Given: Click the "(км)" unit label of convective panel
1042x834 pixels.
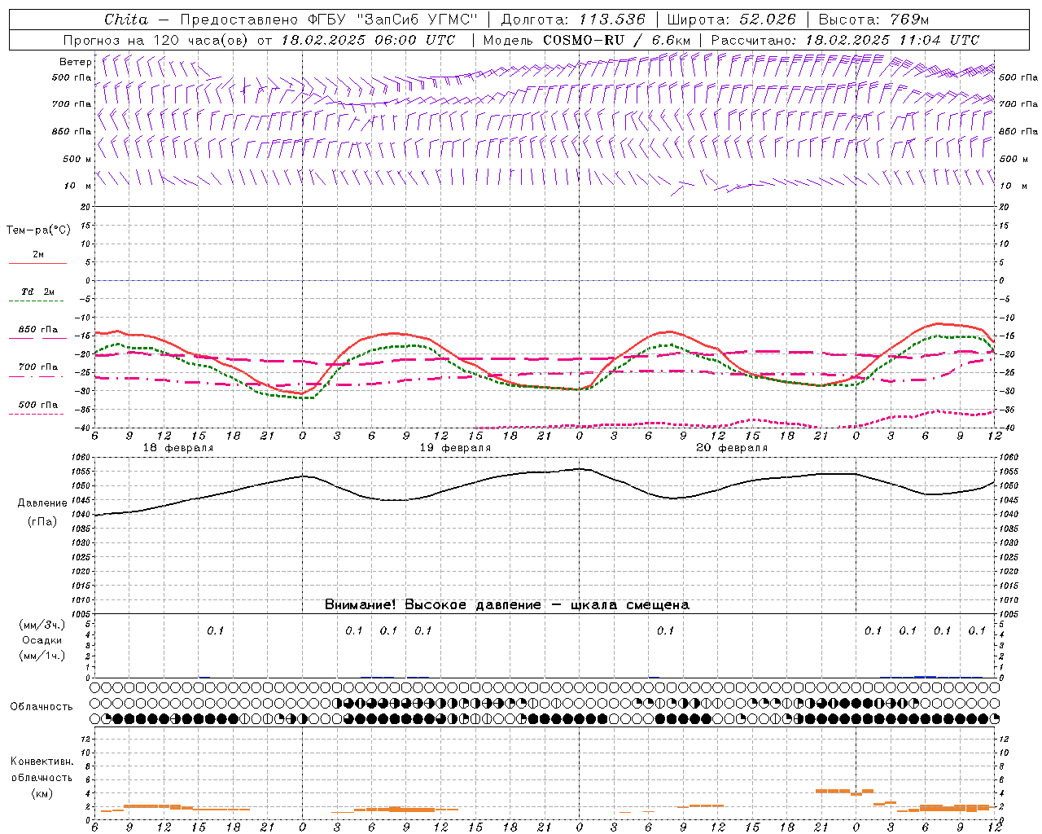Looking at the screenshot, I should pos(42,793).
